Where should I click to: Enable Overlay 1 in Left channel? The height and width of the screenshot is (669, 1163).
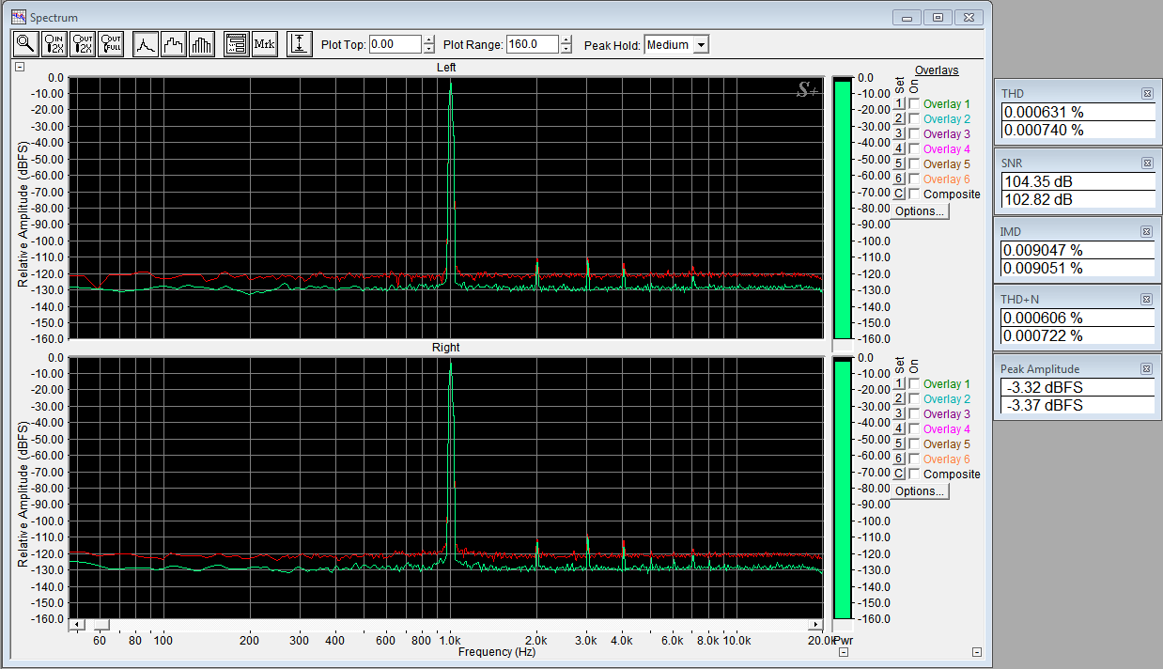[x=914, y=104]
